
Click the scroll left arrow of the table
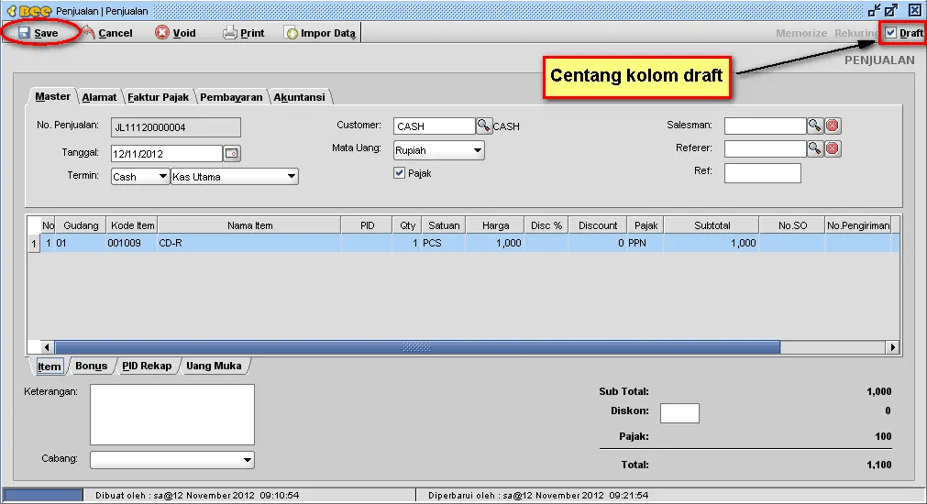(46, 347)
